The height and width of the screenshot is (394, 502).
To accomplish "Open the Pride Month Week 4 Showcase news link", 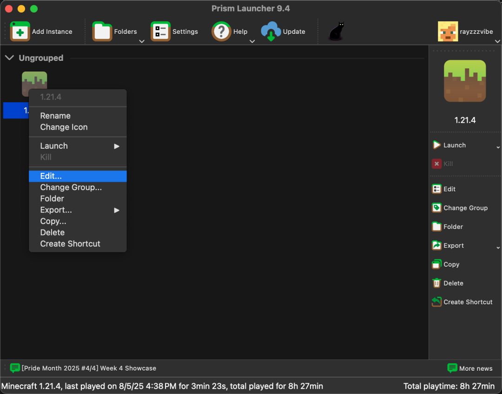I will tap(89, 368).
